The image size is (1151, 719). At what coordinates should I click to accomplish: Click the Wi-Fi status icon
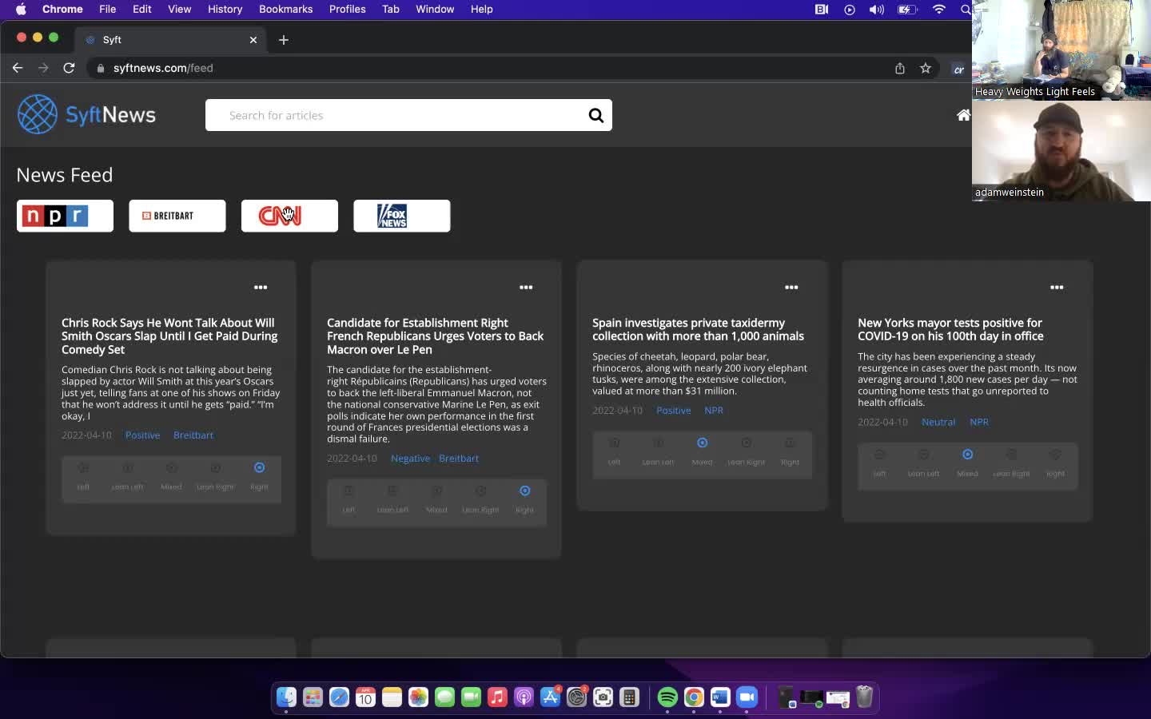click(x=938, y=10)
